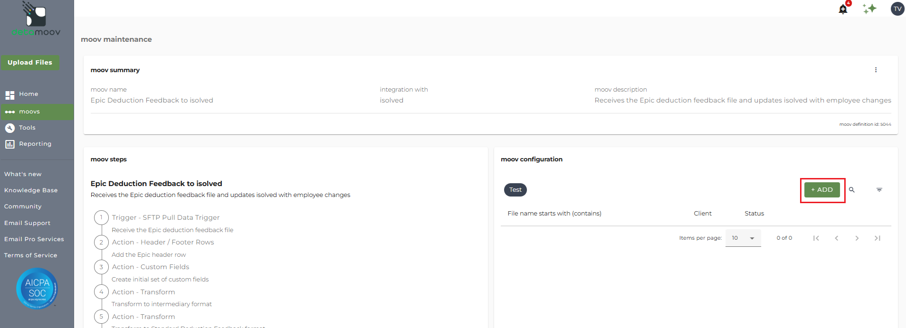This screenshot has width=906, height=328.
Task: Go to last page of configuration table
Action: pyautogui.click(x=877, y=238)
